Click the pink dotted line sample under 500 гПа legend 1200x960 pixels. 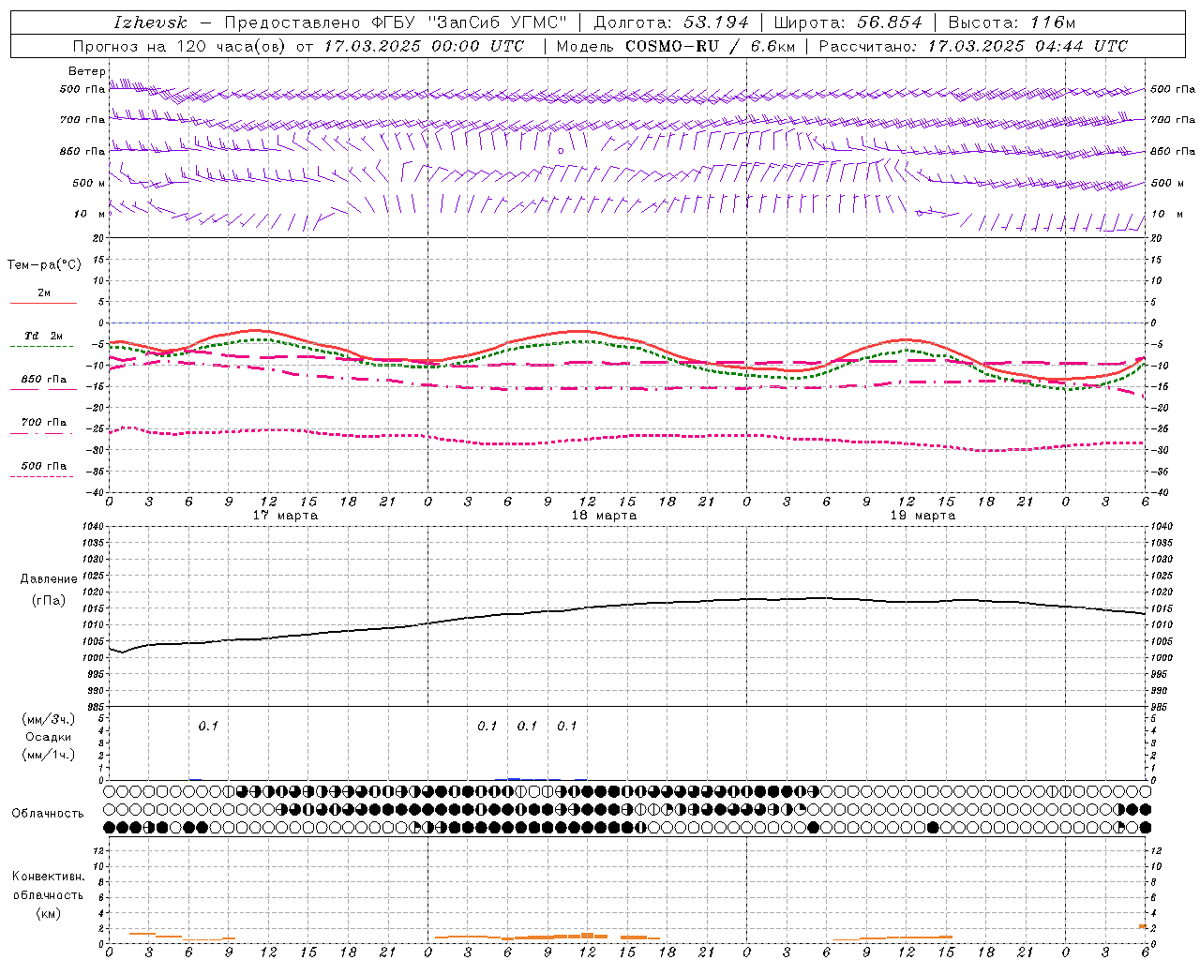pos(42,477)
